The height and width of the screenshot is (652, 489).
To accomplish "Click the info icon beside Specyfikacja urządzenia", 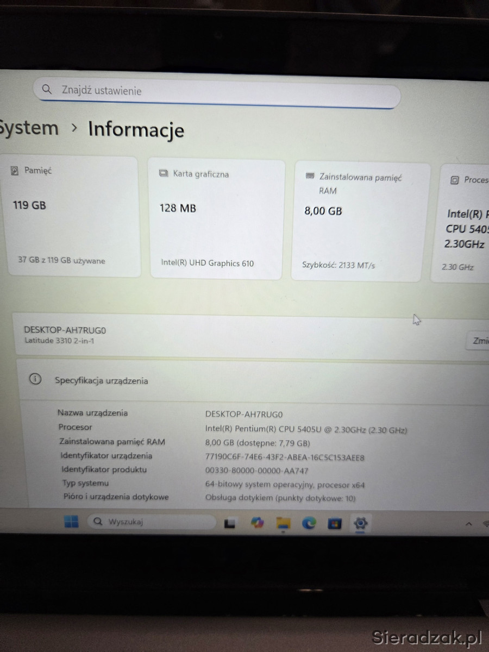I will click(35, 380).
